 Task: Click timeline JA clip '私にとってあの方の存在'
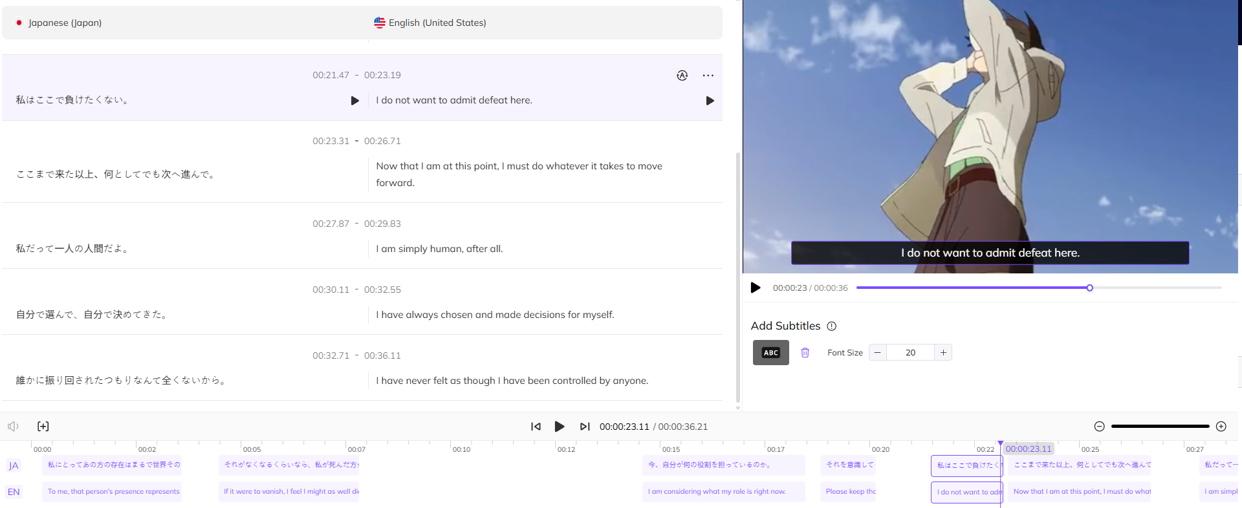pyautogui.click(x=112, y=465)
